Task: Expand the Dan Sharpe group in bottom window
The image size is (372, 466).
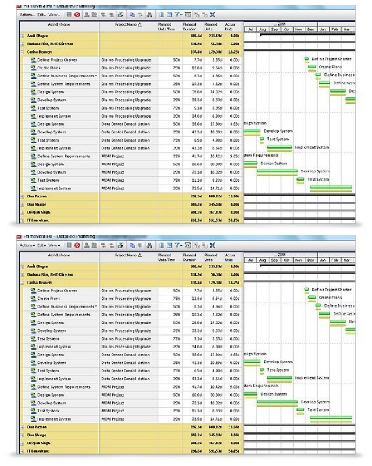Action: pos(22,435)
